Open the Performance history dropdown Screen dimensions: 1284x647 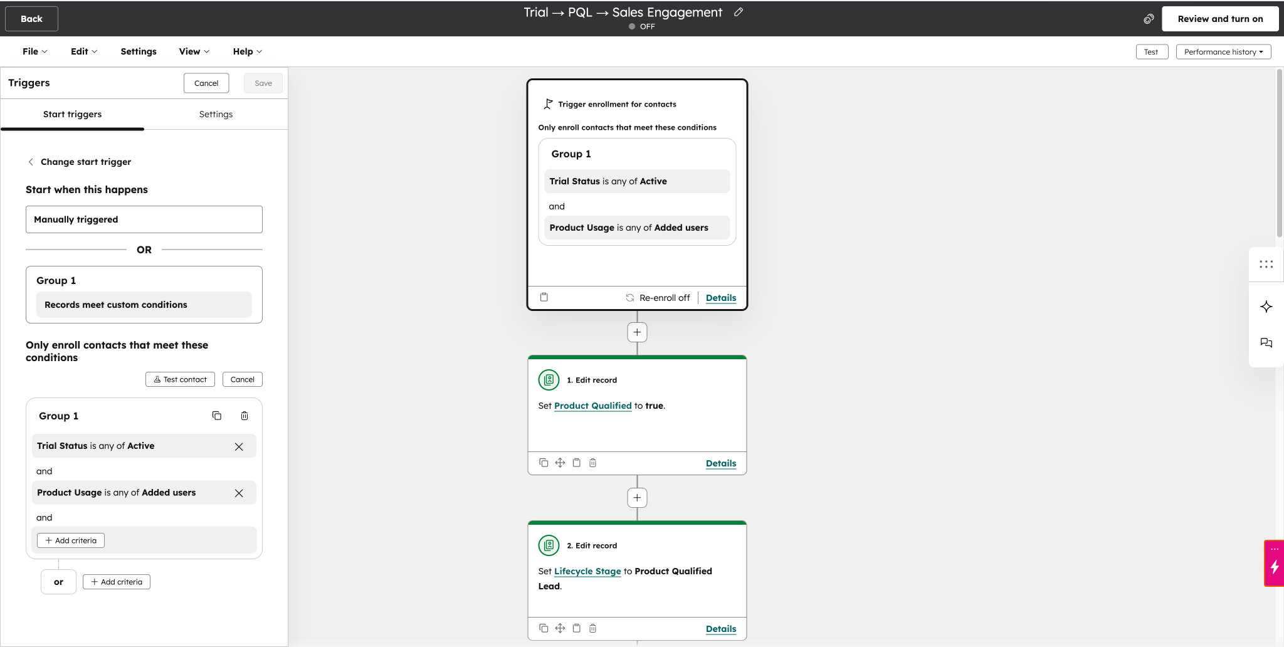coord(1223,51)
